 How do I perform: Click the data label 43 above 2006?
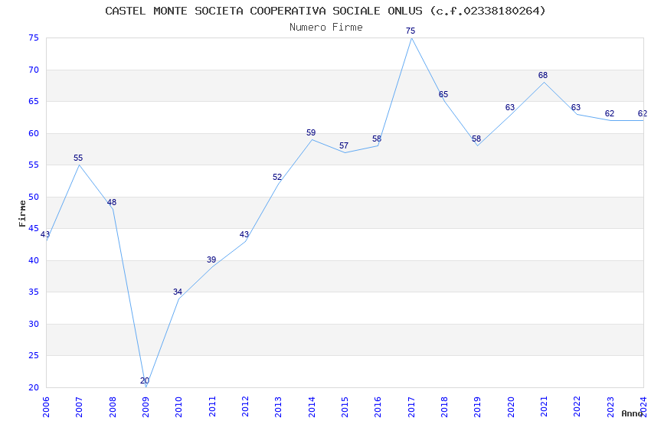coord(45,234)
